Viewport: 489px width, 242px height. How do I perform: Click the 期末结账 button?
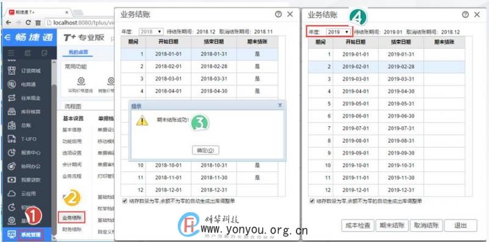click(x=392, y=226)
